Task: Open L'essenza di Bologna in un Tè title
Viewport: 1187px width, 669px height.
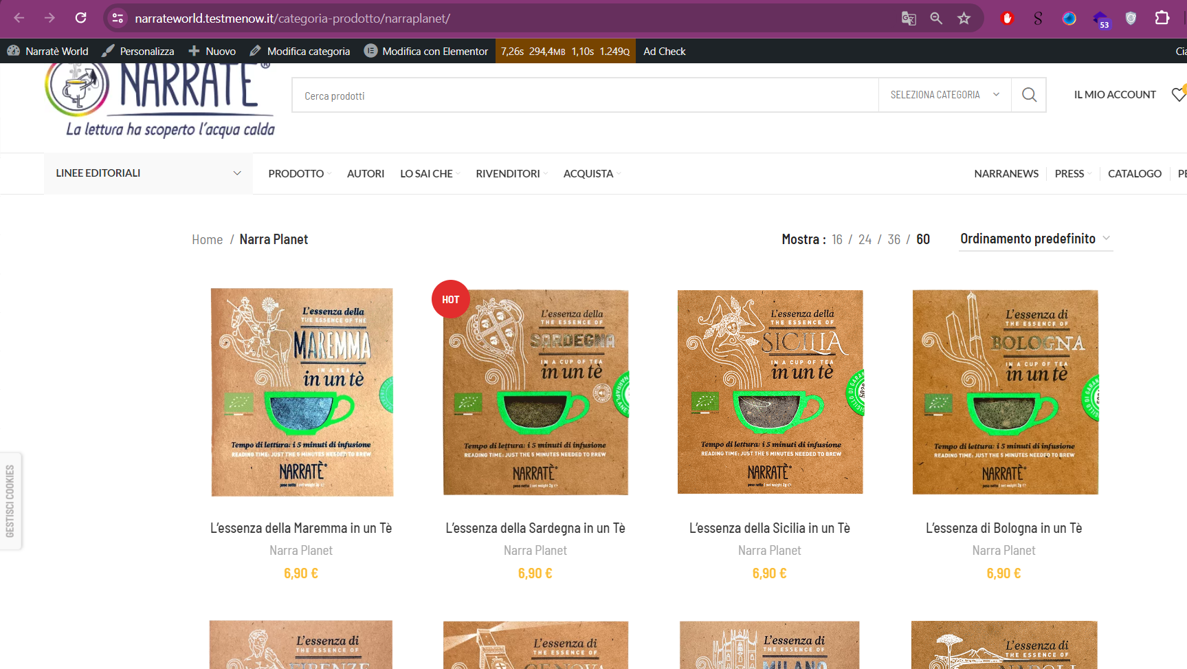Action: (1004, 528)
